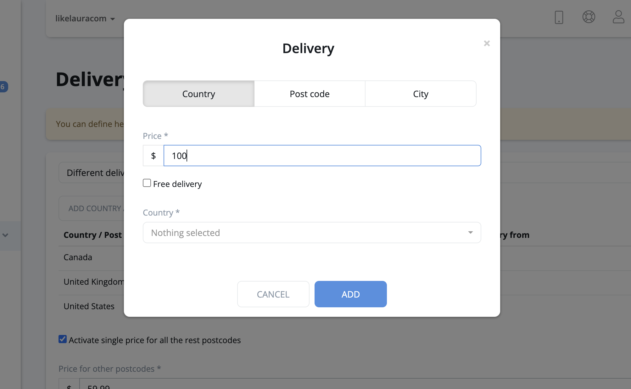The height and width of the screenshot is (389, 631).
Task: Click the sidebar badge showing 6
Action: 3,87
